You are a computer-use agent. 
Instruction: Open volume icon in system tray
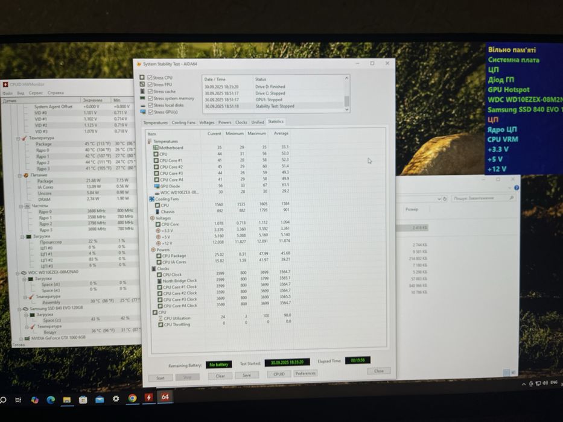coord(546,383)
